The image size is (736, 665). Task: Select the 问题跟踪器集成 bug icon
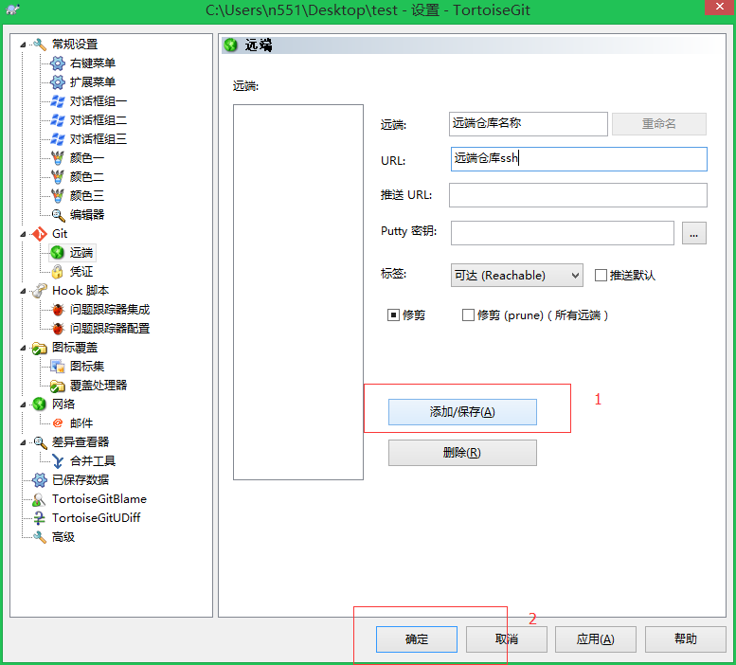(58, 310)
